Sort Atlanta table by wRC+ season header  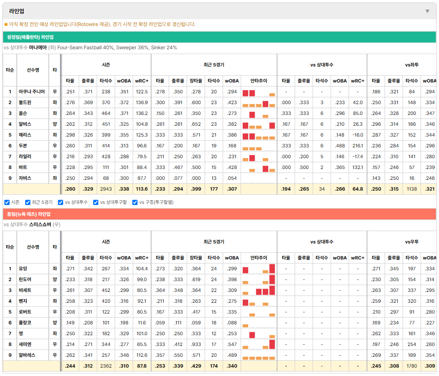(x=142, y=81)
